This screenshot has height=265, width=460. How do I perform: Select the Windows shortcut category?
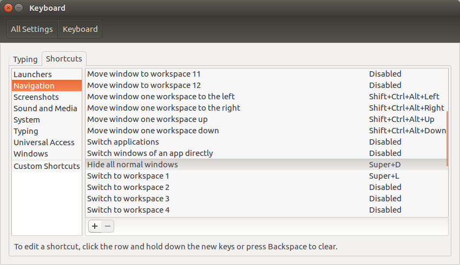(30, 154)
